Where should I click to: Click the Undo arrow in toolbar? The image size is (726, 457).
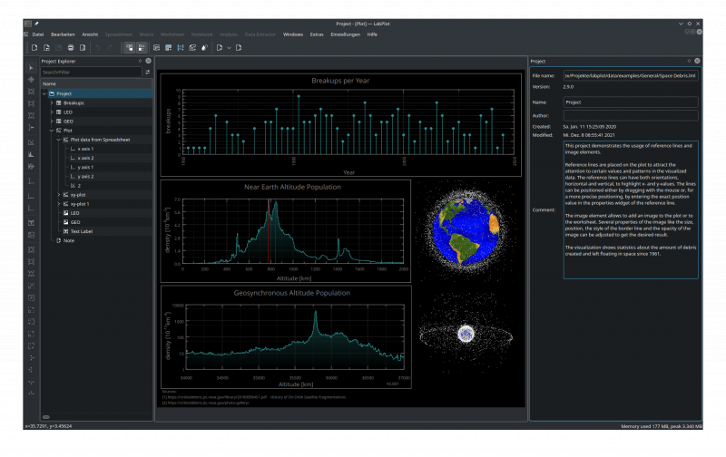[98, 48]
